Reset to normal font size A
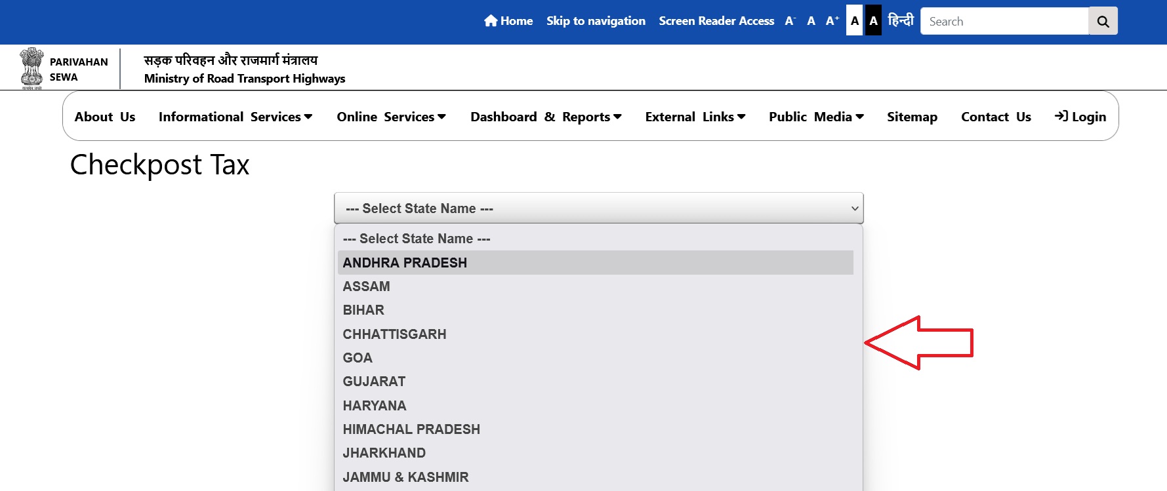1167x491 pixels. 811,21
